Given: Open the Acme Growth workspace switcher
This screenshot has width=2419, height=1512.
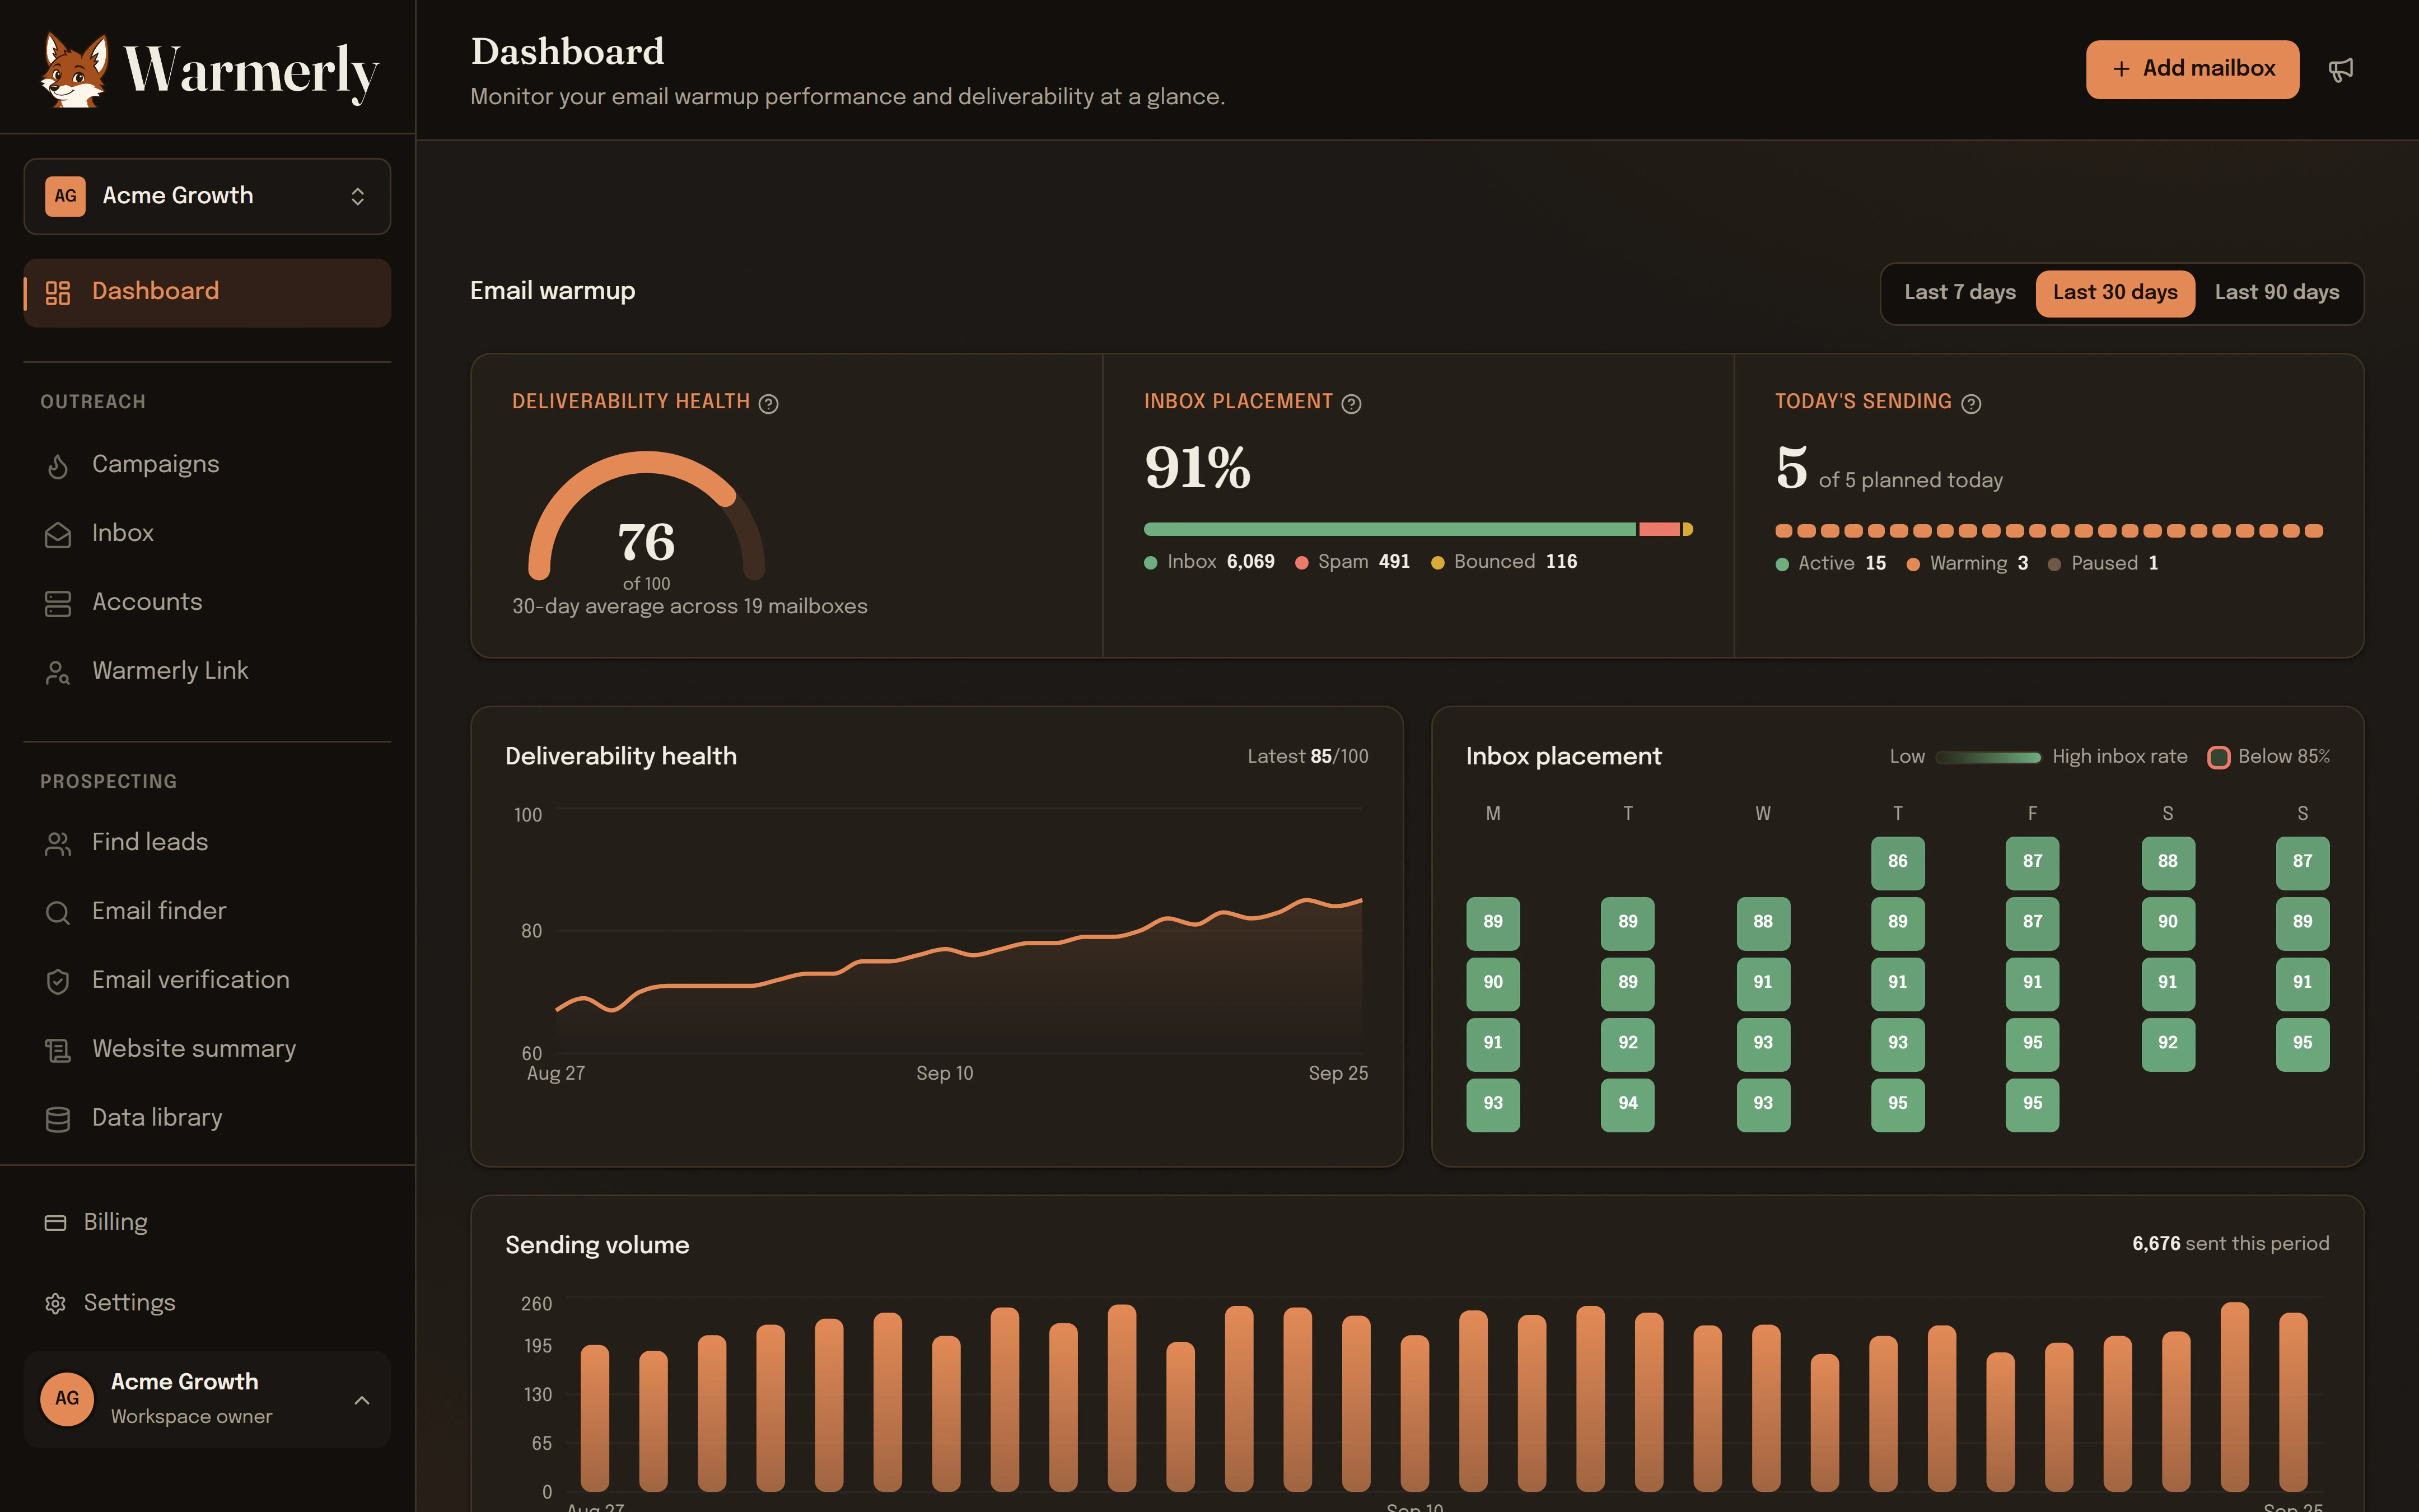Looking at the screenshot, I should coord(207,196).
